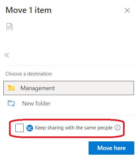137x164 pixels.
Task: Create a New folder via its label
Action: click(x=36, y=103)
